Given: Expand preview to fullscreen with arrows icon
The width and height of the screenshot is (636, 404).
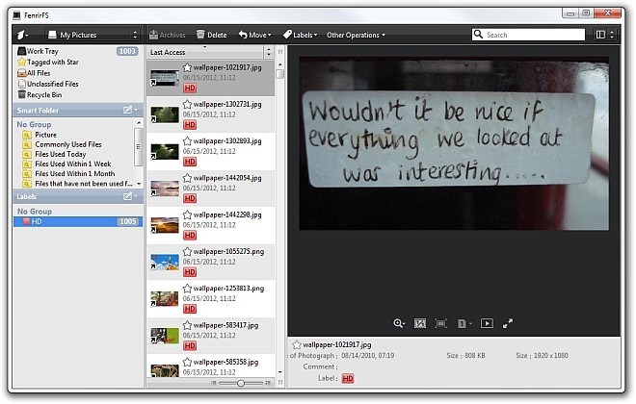Looking at the screenshot, I should [x=508, y=324].
